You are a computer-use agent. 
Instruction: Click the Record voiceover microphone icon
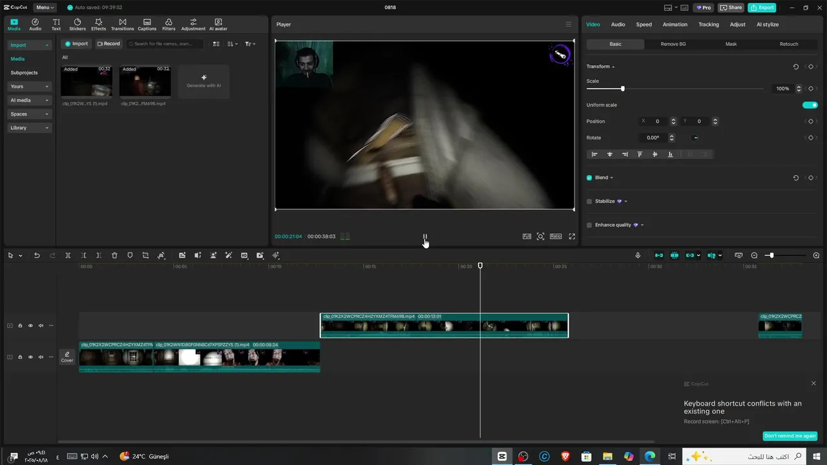click(638, 256)
